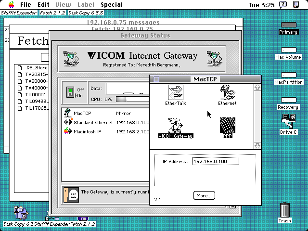
Task: Click the Disk Copy 6.3.3 tab at top
Action: (x=86, y=13)
